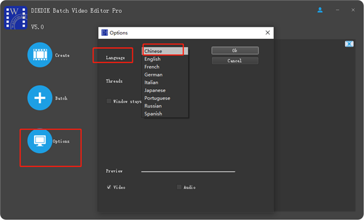The height and width of the screenshot is (220, 364).
Task: Click the Threads label
Action: coord(114,81)
